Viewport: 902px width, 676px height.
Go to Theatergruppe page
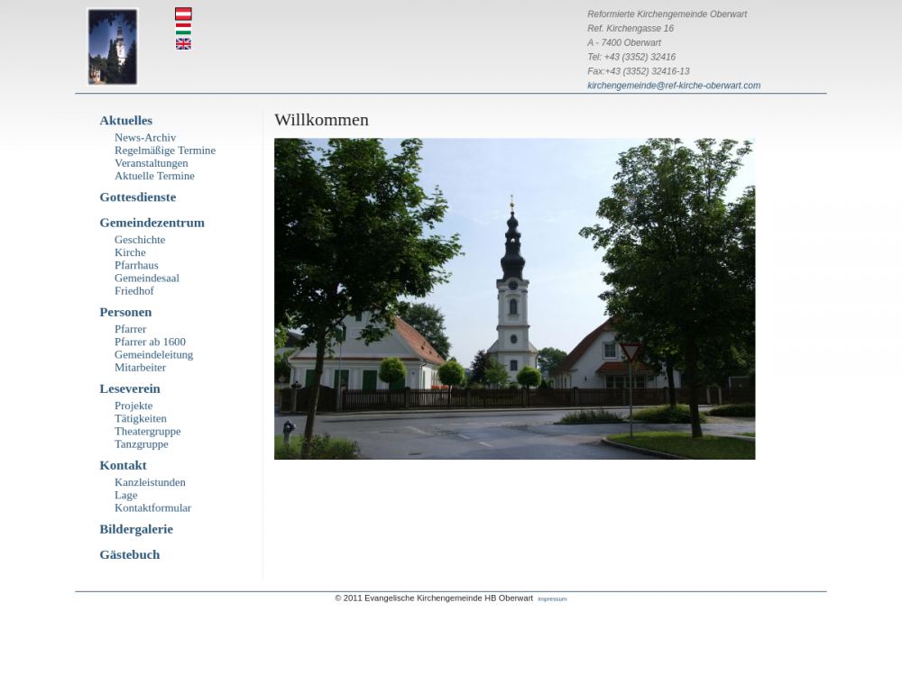(x=148, y=431)
